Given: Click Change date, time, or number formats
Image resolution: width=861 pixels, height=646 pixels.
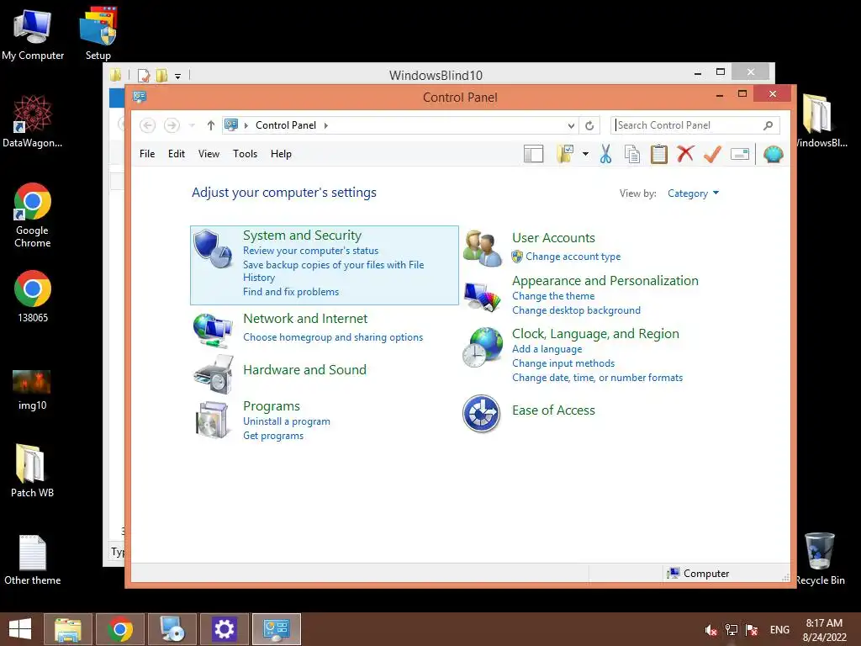Looking at the screenshot, I should pyautogui.click(x=598, y=378).
